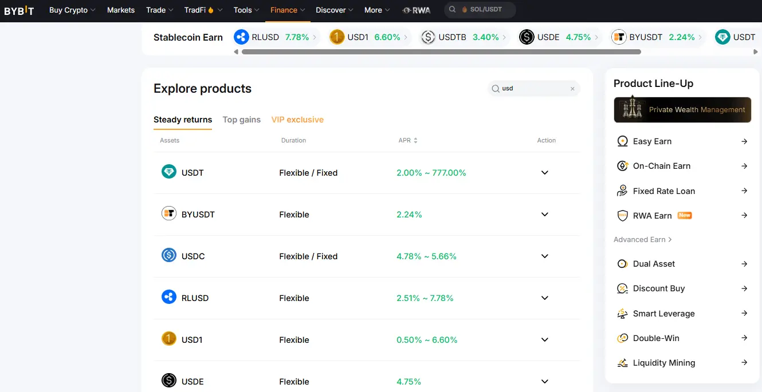The height and width of the screenshot is (392, 762).
Task: Open the Liquidity Mining arrow link
Action: click(744, 363)
